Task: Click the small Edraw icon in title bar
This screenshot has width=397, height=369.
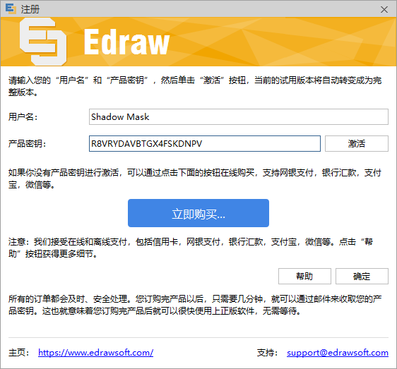Action: click(11, 9)
